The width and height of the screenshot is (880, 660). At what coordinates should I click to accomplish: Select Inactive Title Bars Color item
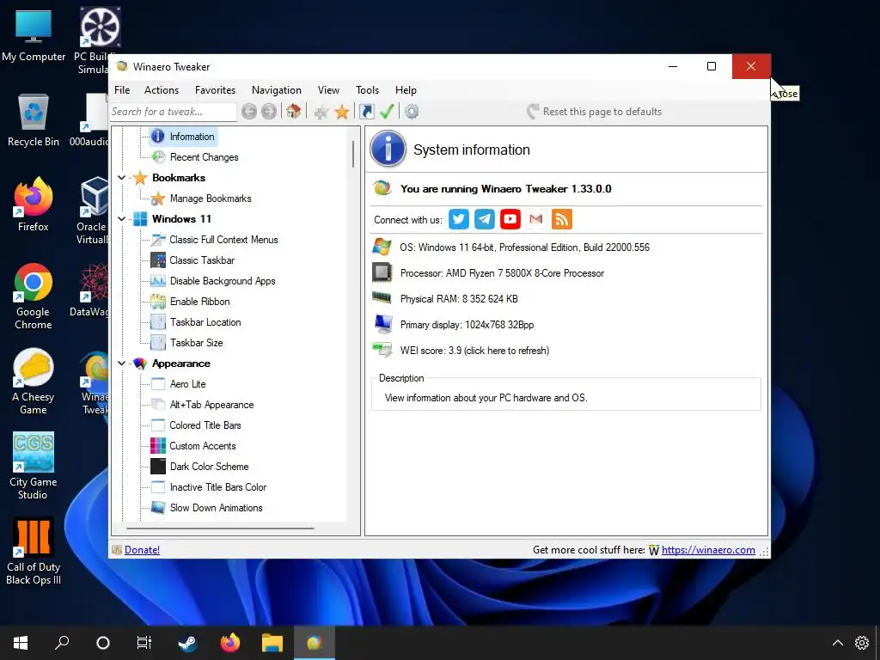[x=217, y=487]
